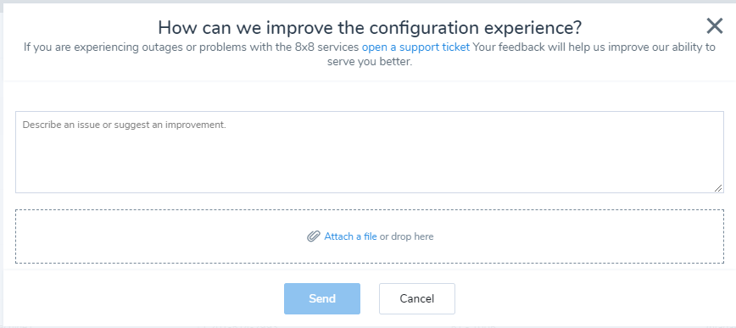Click the 'Attach a file' link
The width and height of the screenshot is (736, 328).
(350, 236)
